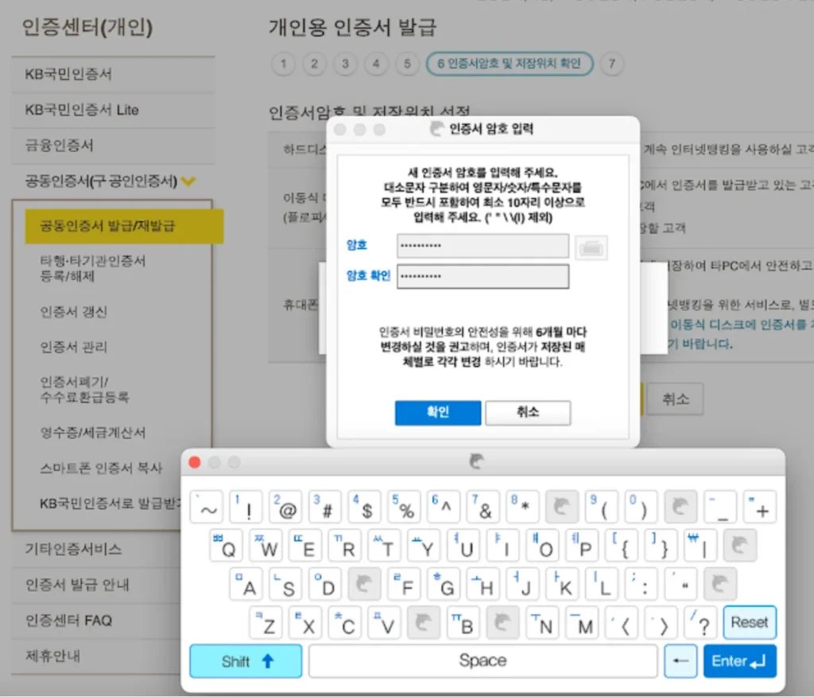Viewport: 814px width, 697px height.
Task: Open 타행·타기관인증서 등록/해제 item
Action: [x=93, y=268]
